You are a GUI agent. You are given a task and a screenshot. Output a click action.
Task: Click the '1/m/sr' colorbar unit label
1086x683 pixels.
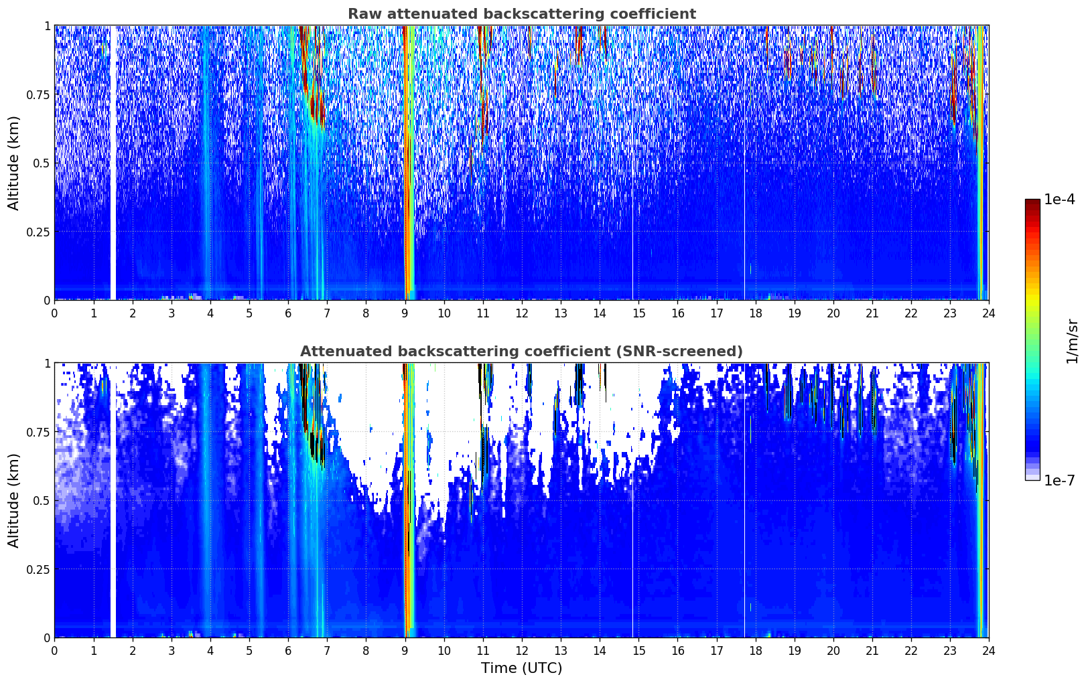tap(1072, 341)
